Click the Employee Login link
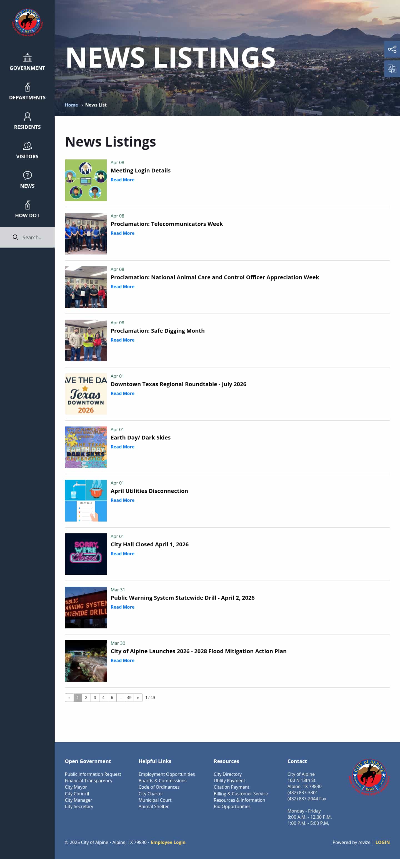400x859 pixels. tap(168, 842)
